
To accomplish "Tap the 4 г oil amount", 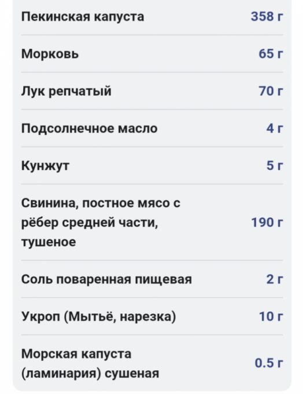I will (275, 128).
